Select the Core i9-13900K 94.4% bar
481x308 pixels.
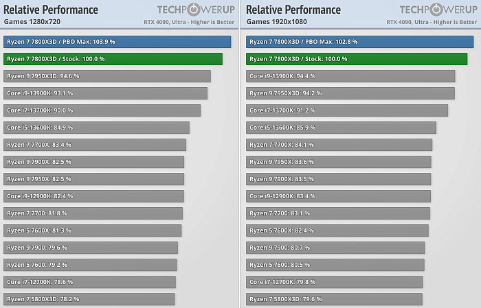pyautogui.click(x=350, y=76)
